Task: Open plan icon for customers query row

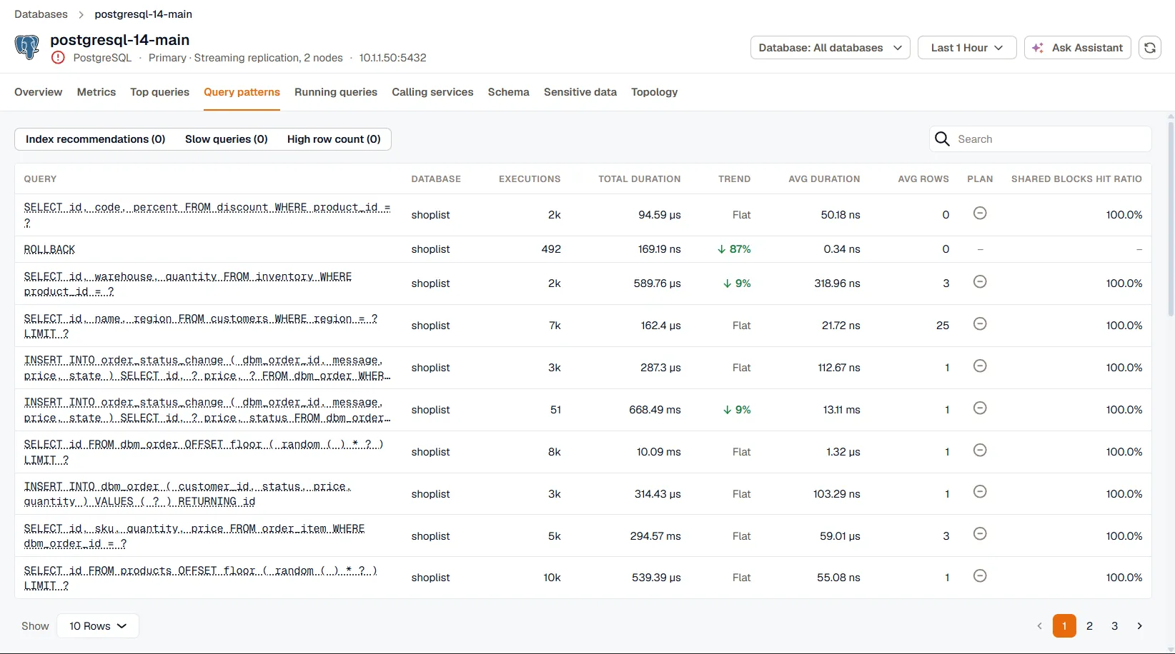Action: tap(980, 324)
